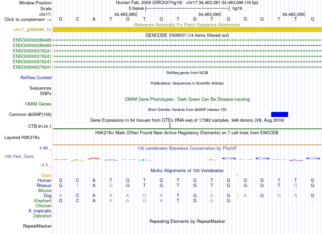The width and height of the screenshot is (322, 234).
Task: Click the RefSeq Curated track label
Action: [x=36, y=77]
